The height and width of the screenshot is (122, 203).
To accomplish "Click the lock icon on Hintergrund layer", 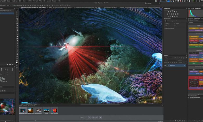I will (x=184, y=65).
